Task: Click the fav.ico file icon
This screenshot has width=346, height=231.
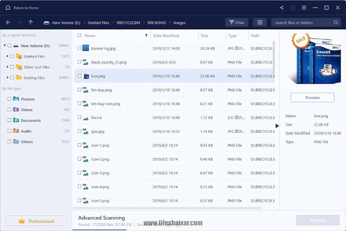Action: pyautogui.click(x=86, y=118)
